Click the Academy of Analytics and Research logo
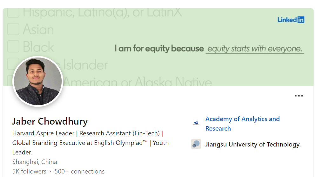317x177 pixels. [x=196, y=123]
